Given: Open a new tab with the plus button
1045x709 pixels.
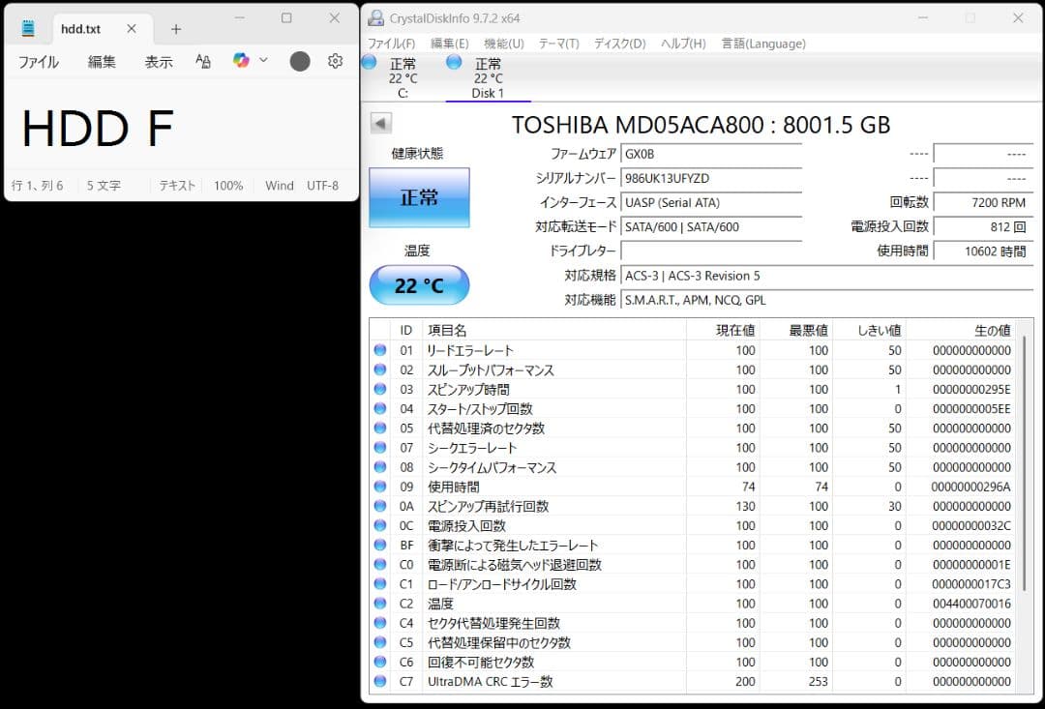Looking at the screenshot, I should coord(176,28).
